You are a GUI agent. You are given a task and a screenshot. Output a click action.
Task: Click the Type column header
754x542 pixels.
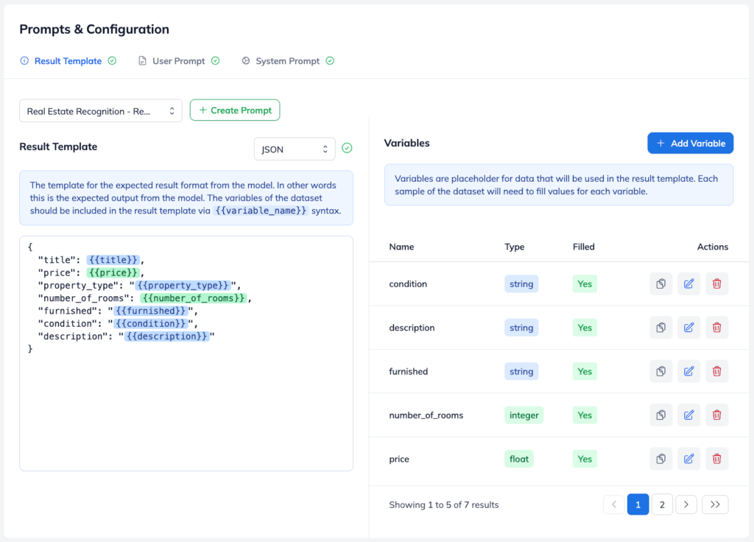(514, 247)
